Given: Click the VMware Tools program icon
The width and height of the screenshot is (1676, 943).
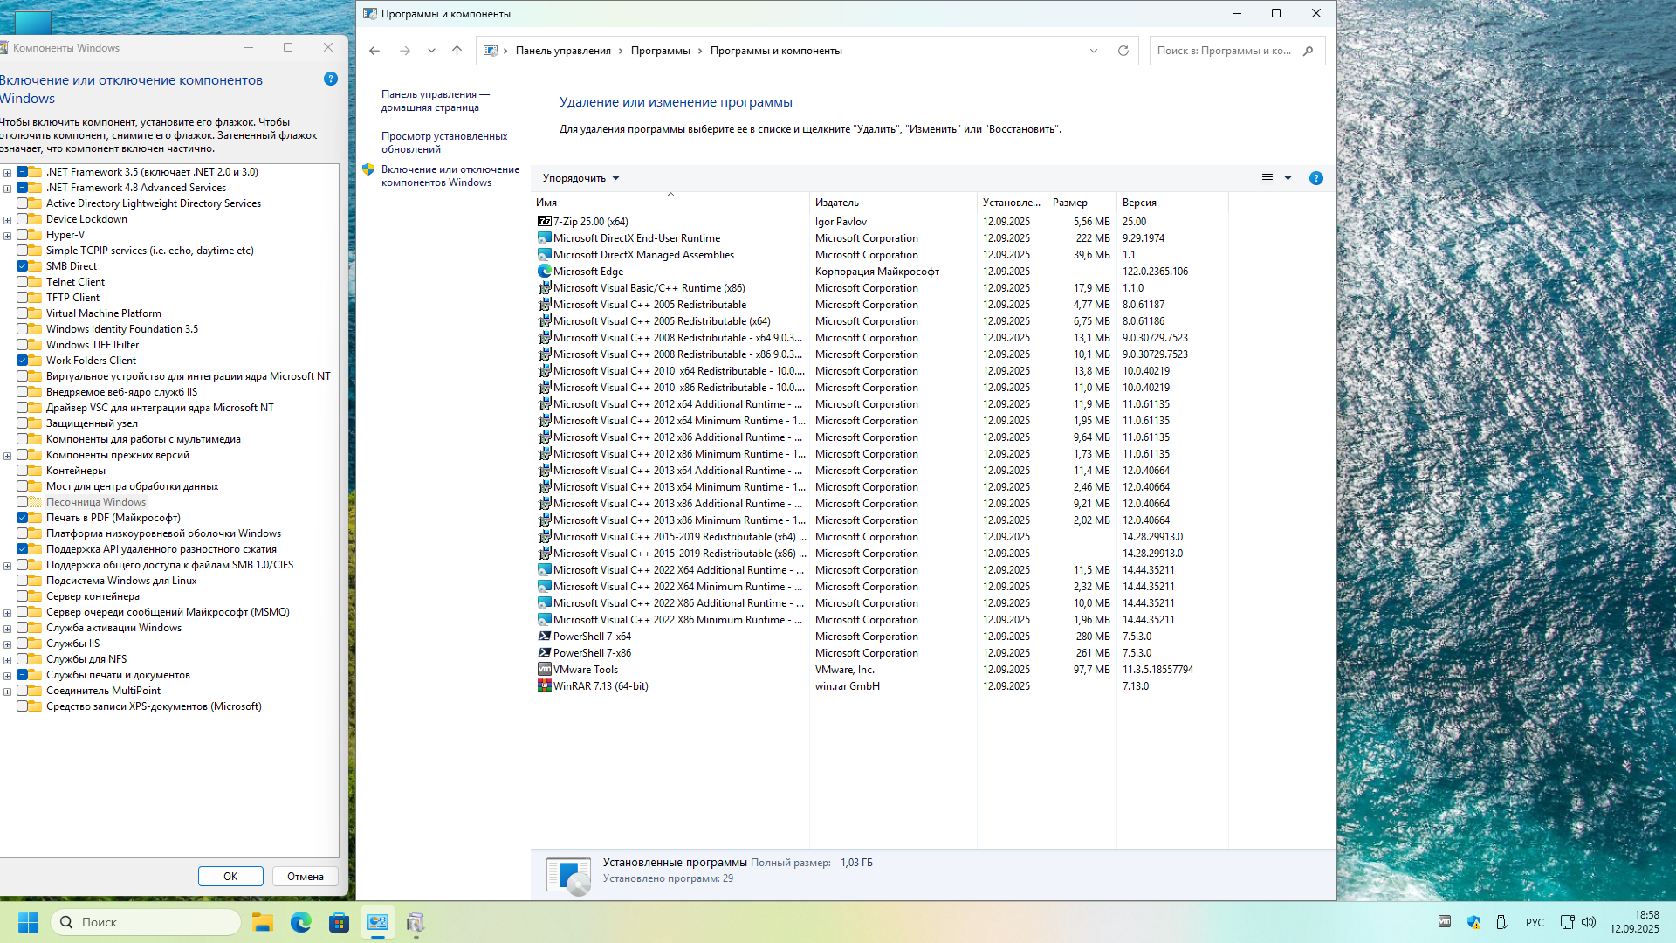Looking at the screenshot, I should (545, 670).
